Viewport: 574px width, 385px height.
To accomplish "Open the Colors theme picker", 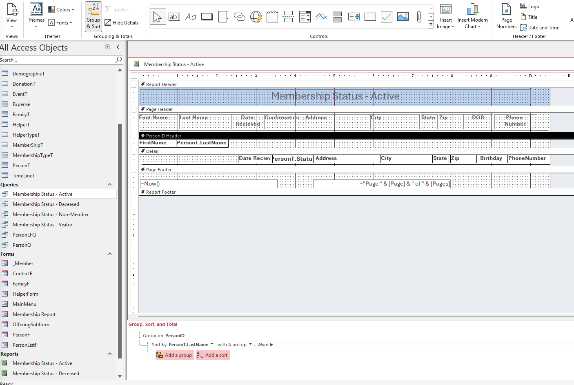I will [x=62, y=9].
